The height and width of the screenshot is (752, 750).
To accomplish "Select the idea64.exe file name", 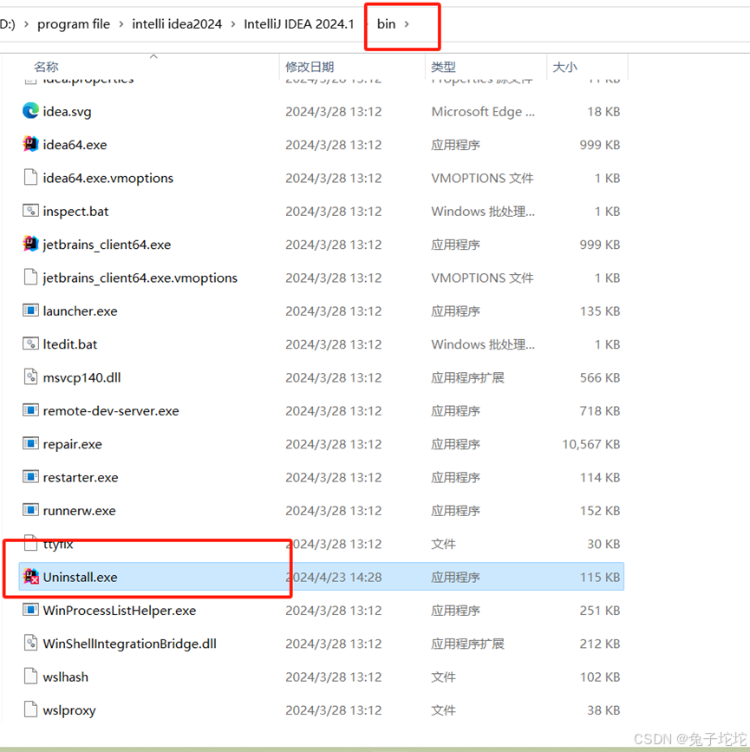I will pyautogui.click(x=75, y=144).
